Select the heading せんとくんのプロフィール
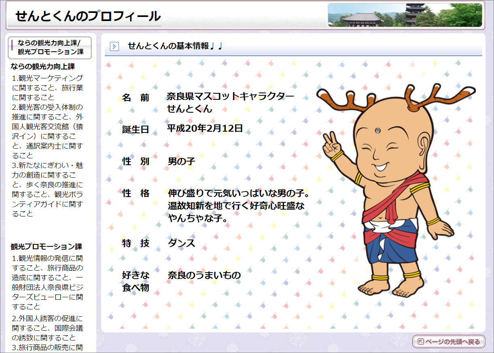This screenshot has height=353, width=494. point(88,16)
